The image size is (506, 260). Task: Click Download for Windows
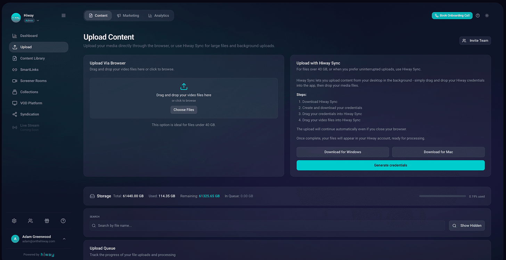[343, 152]
